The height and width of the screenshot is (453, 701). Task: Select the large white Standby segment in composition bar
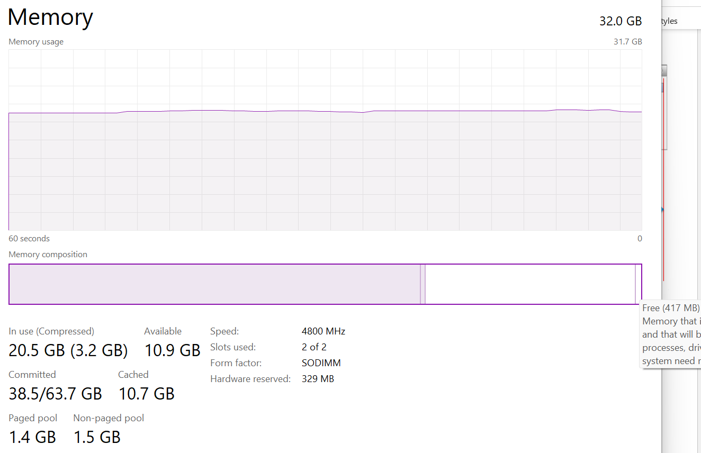530,284
